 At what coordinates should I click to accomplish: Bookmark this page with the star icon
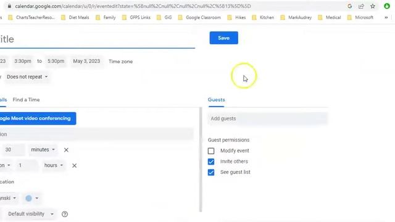pos(373,6)
